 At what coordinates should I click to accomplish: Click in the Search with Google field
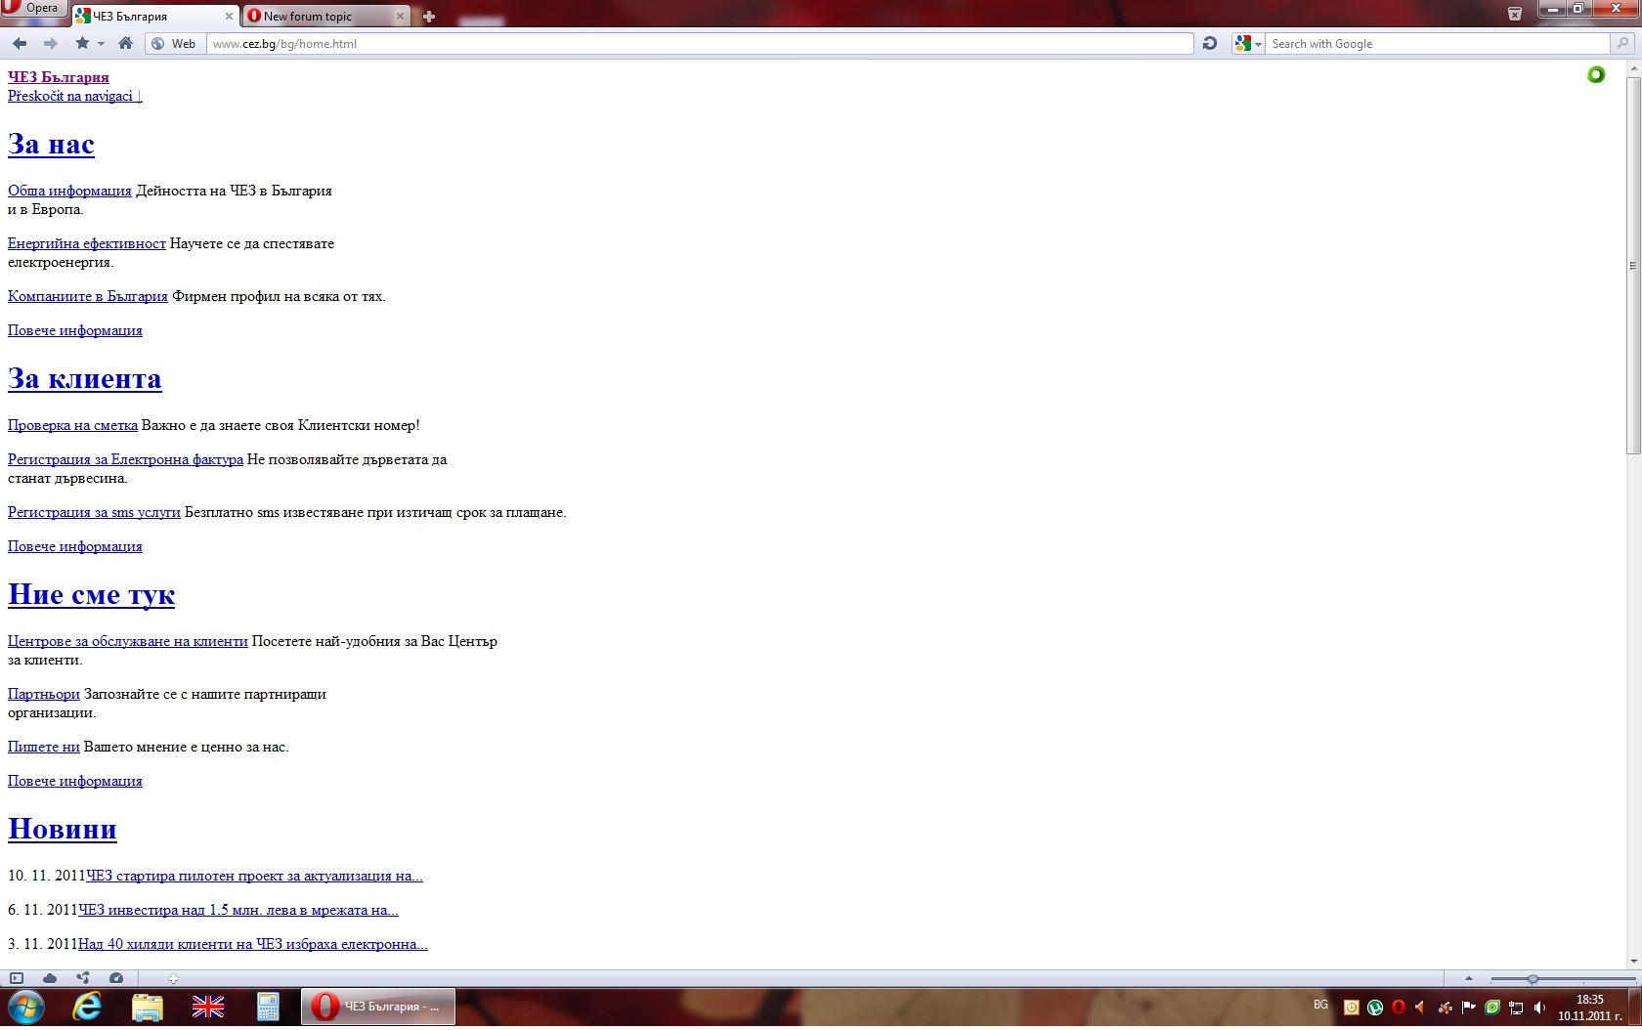(x=1437, y=43)
